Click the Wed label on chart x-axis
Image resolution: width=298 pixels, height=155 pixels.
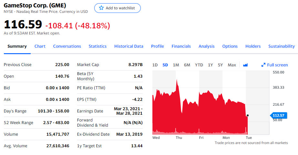[x=156, y=138]
